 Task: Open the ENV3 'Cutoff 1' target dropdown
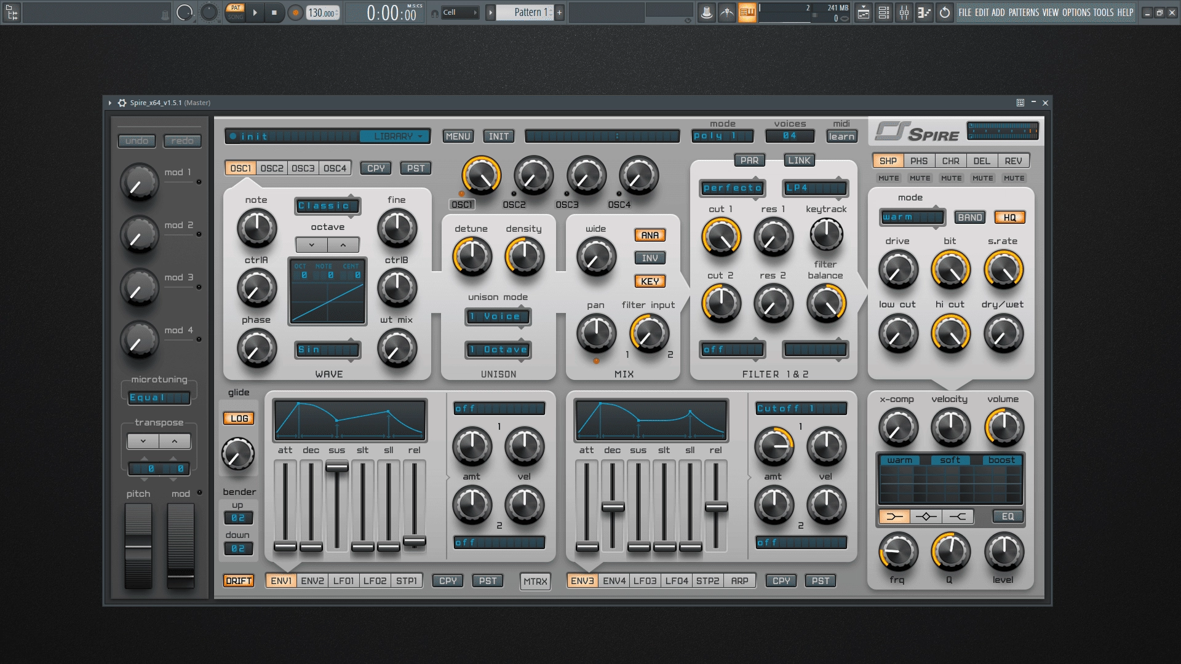pos(801,408)
